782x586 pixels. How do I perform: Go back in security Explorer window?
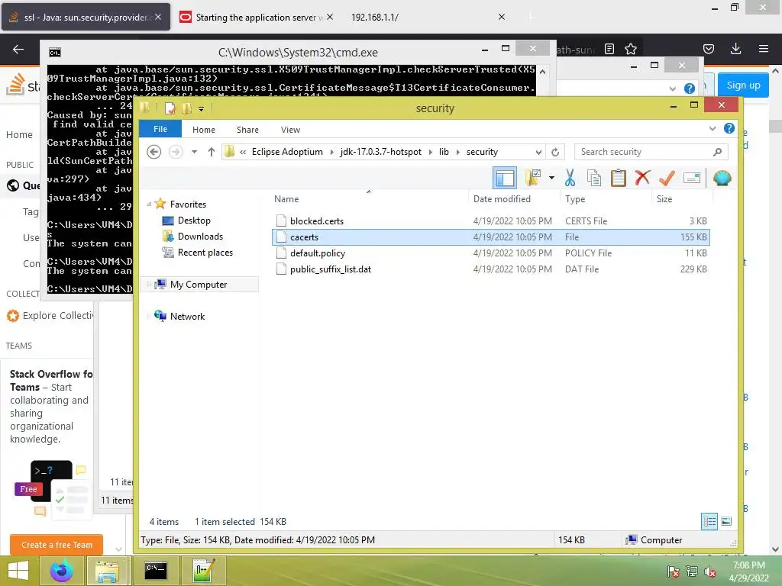pyautogui.click(x=154, y=152)
